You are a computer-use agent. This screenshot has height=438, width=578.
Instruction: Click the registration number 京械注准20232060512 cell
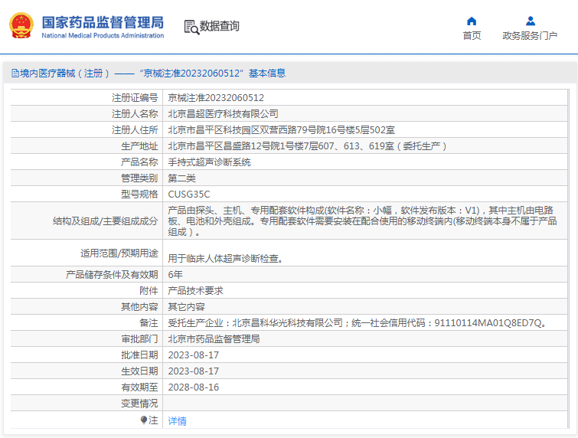point(216,98)
